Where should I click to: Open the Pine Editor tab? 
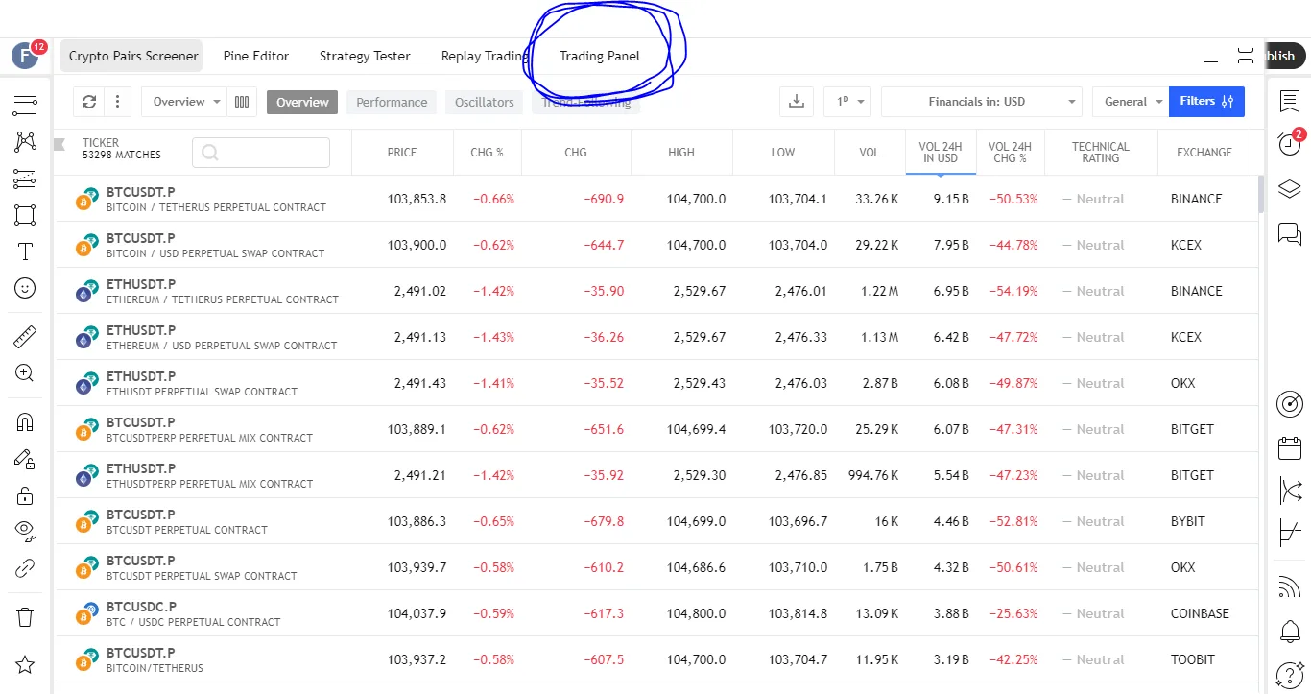256,56
